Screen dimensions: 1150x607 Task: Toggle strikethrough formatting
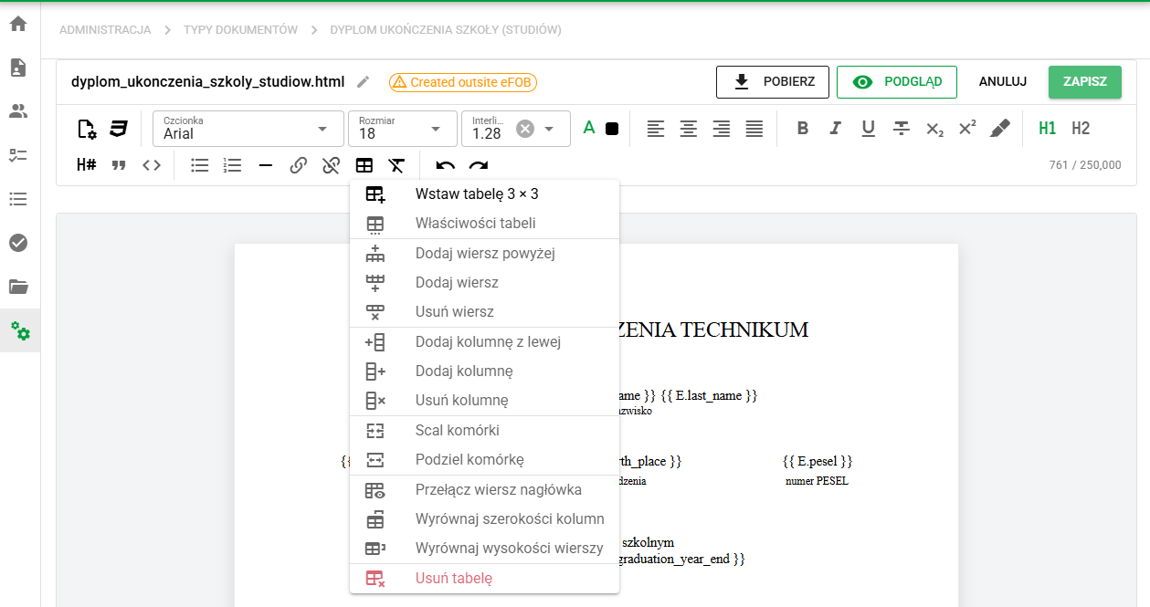(902, 129)
